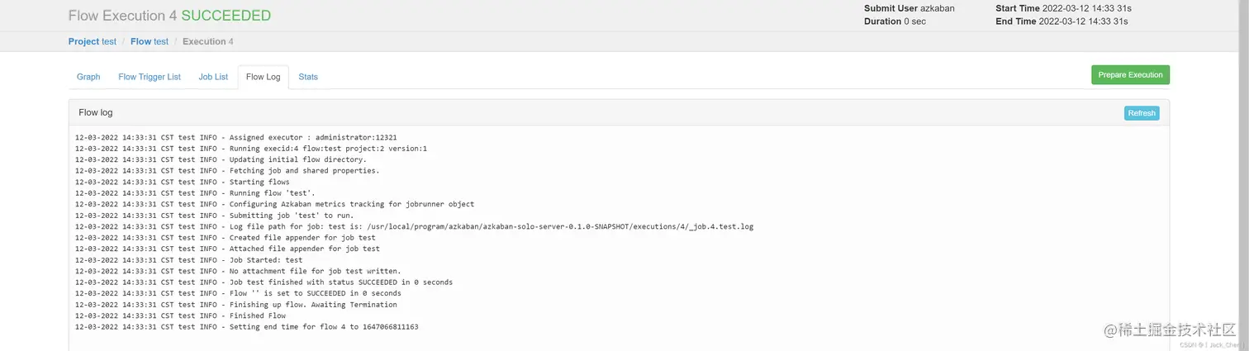
Task: Refresh the flow log
Action: (x=1142, y=113)
